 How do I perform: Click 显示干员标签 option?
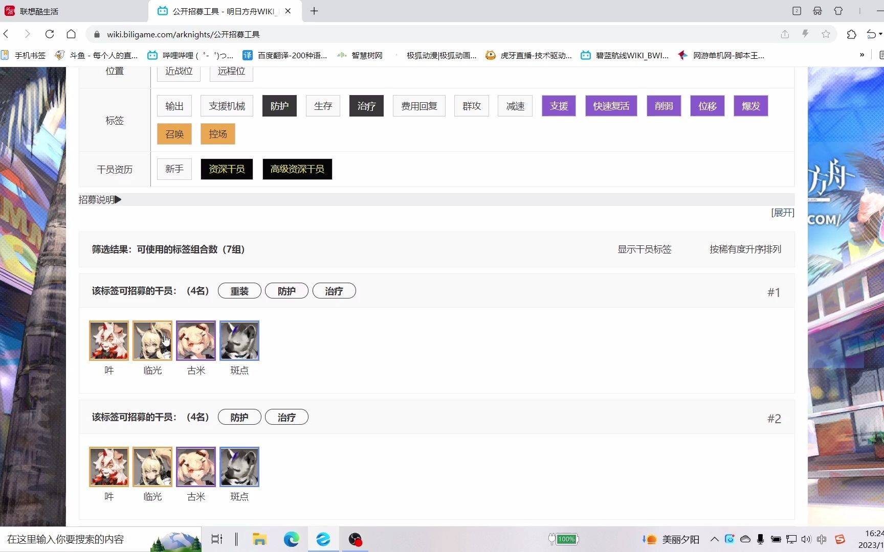[645, 249]
